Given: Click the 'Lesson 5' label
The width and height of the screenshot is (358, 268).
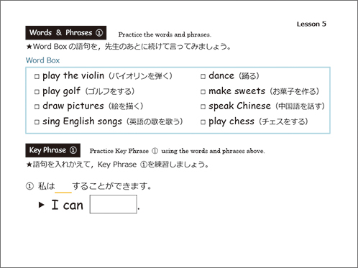Looking at the screenshot, I should pos(311,24).
